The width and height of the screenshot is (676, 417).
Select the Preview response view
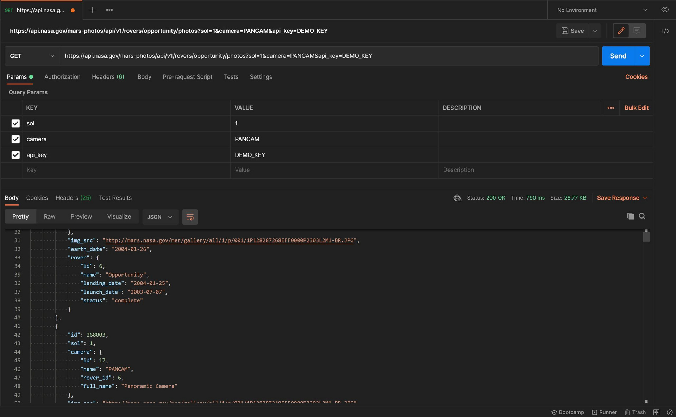coord(81,216)
